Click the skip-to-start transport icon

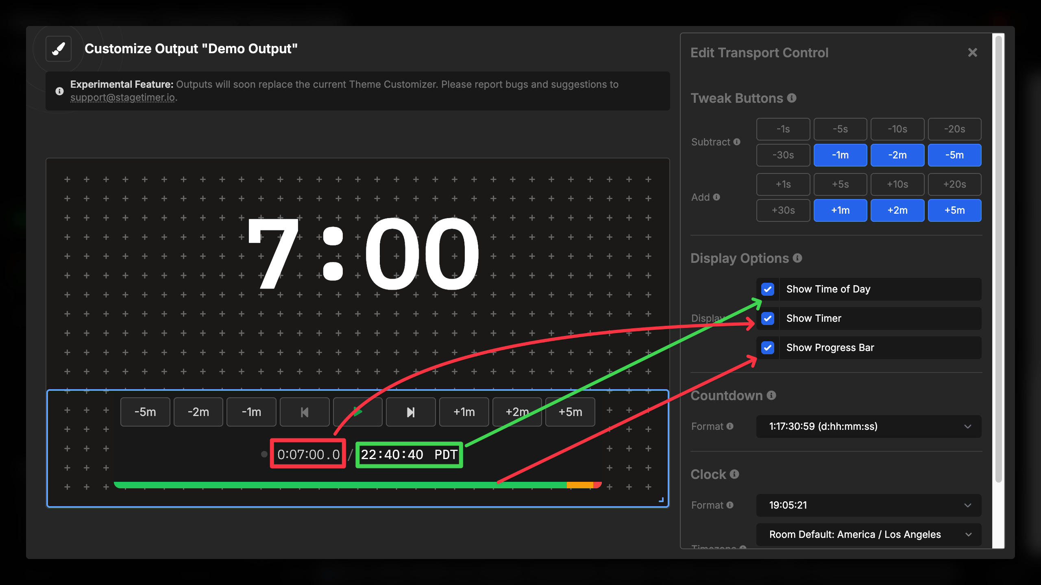(304, 412)
